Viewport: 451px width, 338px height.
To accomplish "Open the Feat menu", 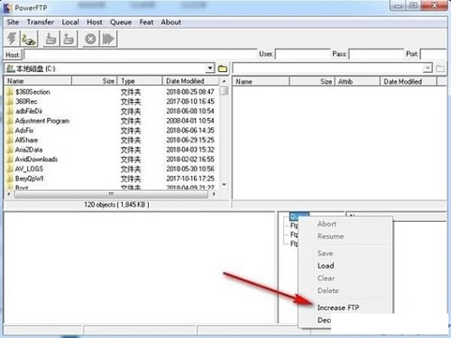I will point(146,23).
